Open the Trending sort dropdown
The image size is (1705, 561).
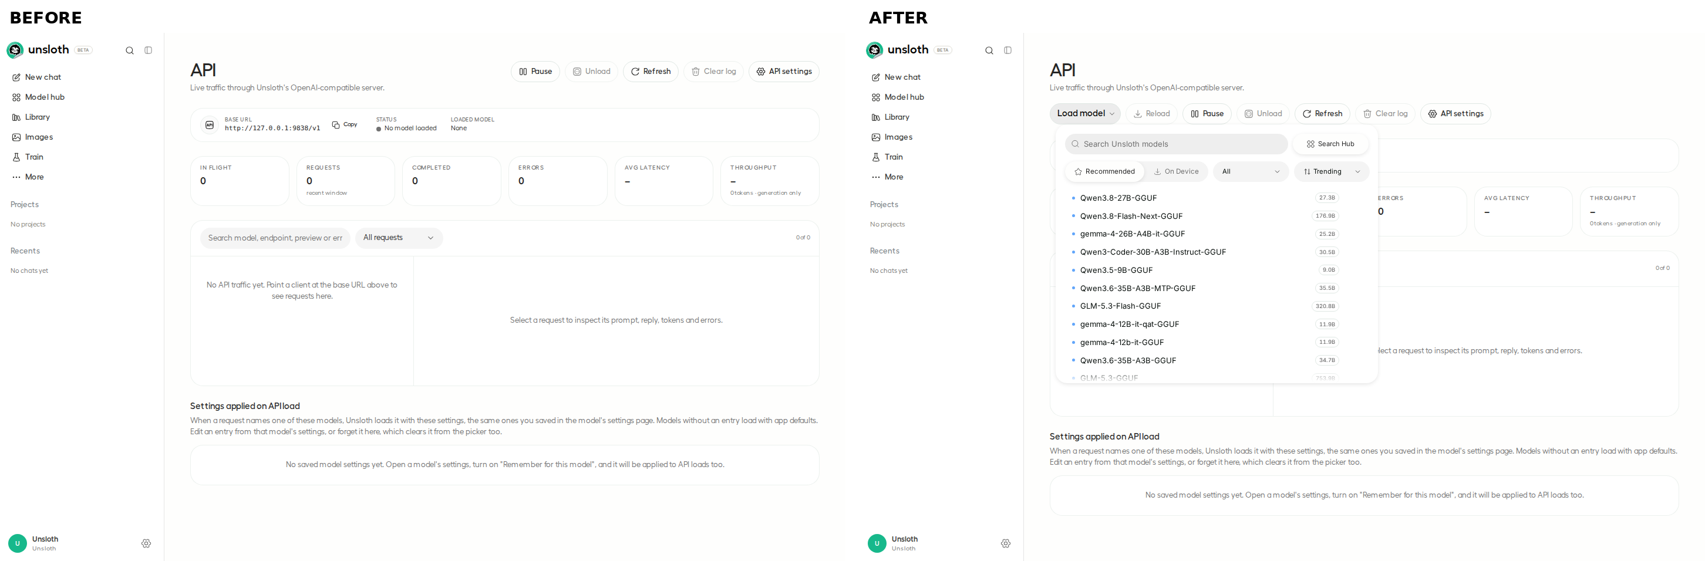pyautogui.click(x=1331, y=171)
